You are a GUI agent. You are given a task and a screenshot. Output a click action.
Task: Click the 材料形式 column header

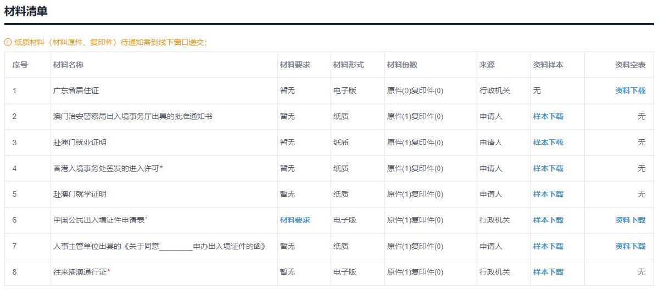[348, 65]
